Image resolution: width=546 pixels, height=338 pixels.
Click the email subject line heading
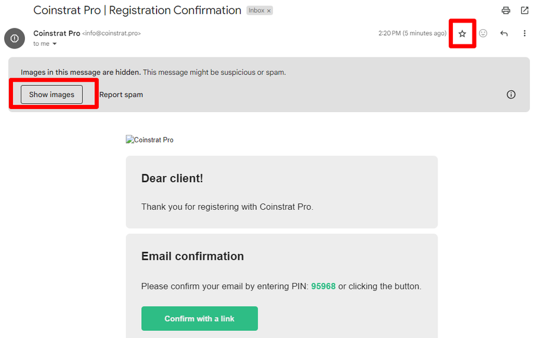click(137, 11)
